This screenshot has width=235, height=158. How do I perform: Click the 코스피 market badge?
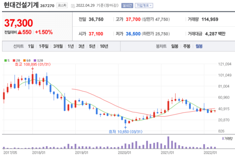click(x=62, y=5)
